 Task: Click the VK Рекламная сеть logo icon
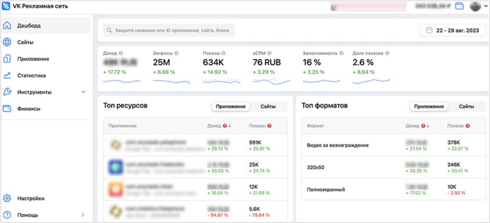pyautogui.click(x=6, y=6)
